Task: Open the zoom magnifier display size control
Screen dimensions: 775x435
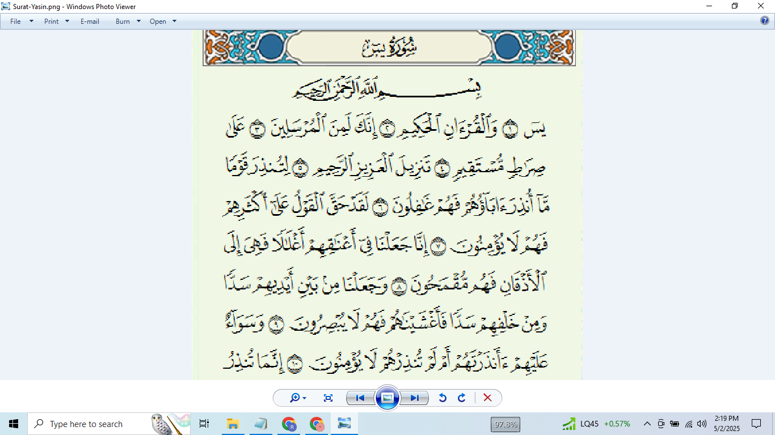Action: (x=298, y=398)
